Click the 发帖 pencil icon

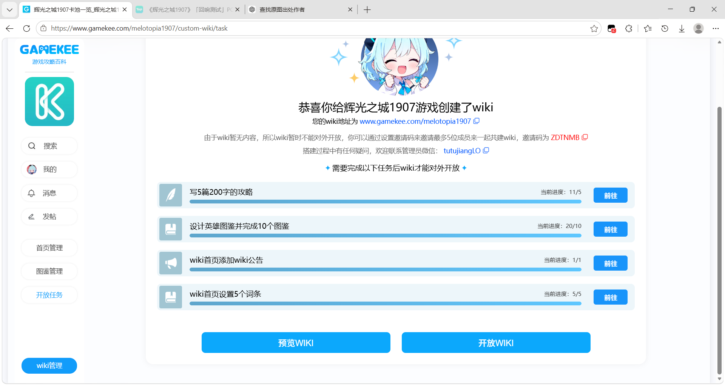pyautogui.click(x=31, y=217)
